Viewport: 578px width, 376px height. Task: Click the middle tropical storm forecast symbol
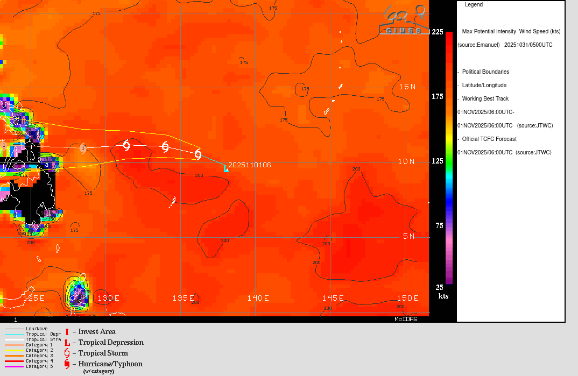tap(165, 147)
